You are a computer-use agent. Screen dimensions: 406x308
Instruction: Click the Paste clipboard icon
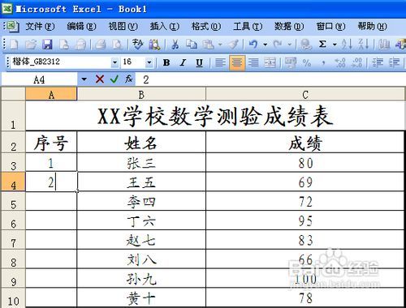point(209,45)
